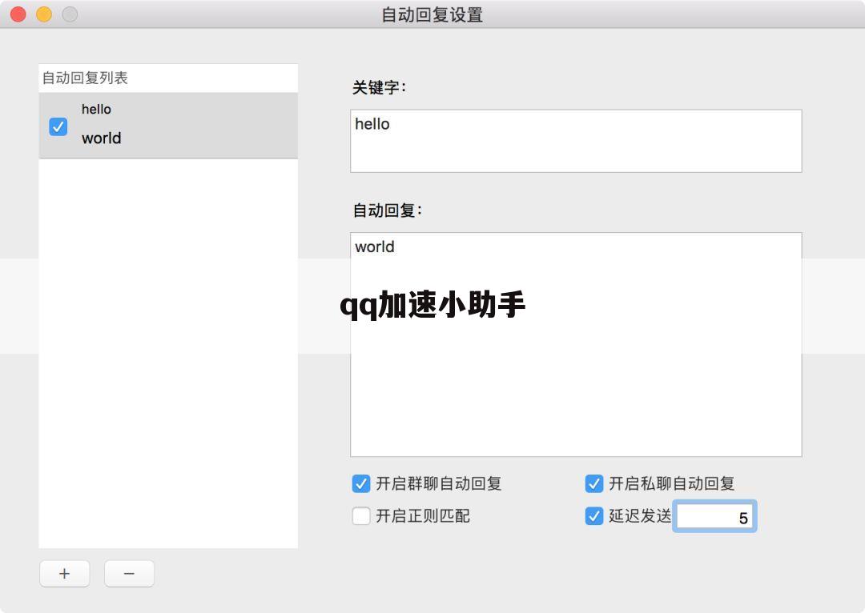Click the minus button to remove rule
This screenshot has width=865, height=613.
[x=129, y=574]
